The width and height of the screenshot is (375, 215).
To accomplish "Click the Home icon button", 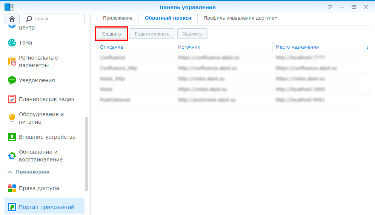I will tap(12, 19).
